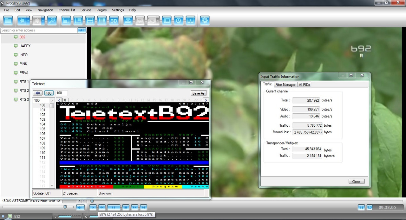Click Close in Input Traffic Information
Image resolution: width=406 pixels, height=220 pixels.
coord(356,182)
